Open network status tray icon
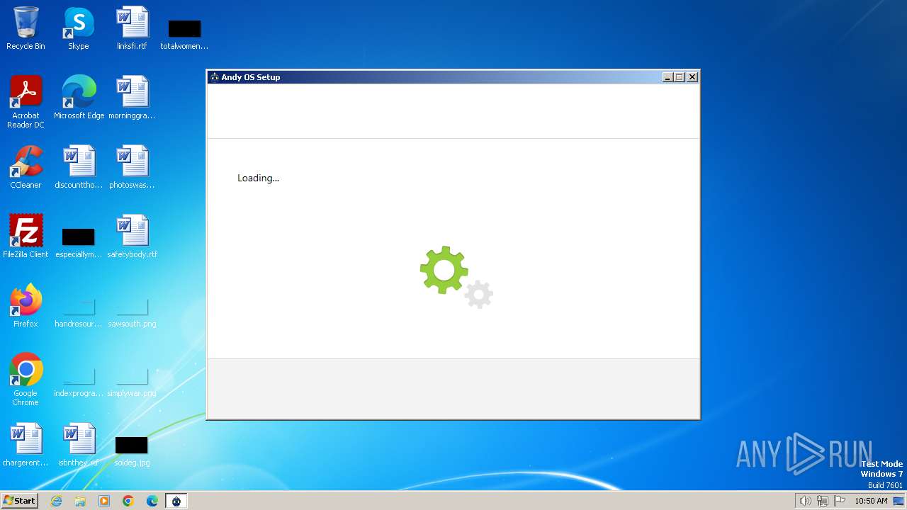The height and width of the screenshot is (510, 907). pos(823,501)
